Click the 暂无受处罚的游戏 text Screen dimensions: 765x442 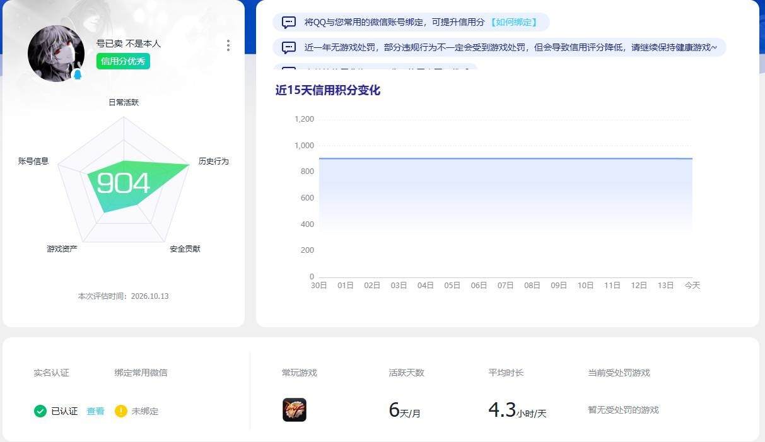624,410
